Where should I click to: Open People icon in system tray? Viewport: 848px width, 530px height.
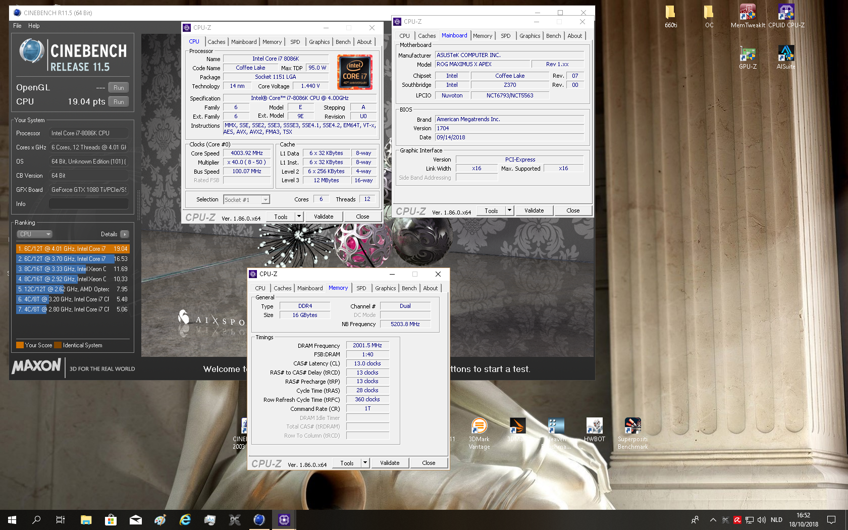(695, 520)
